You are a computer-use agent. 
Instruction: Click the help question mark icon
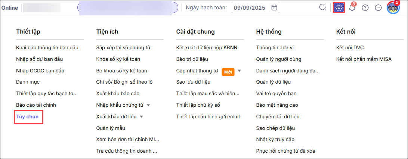tap(365, 8)
